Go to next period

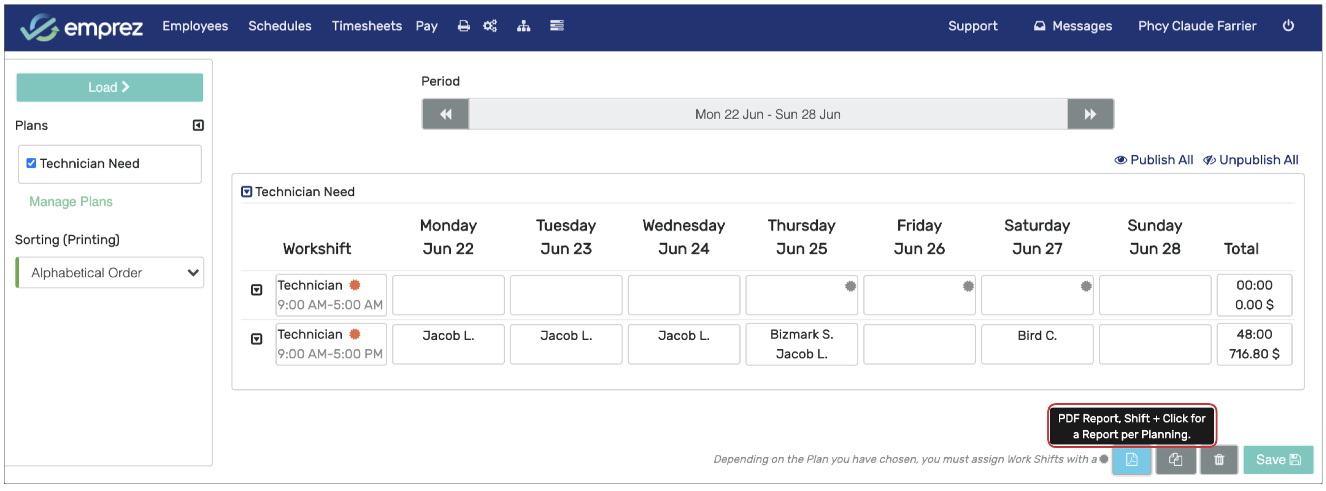pos(1090,114)
